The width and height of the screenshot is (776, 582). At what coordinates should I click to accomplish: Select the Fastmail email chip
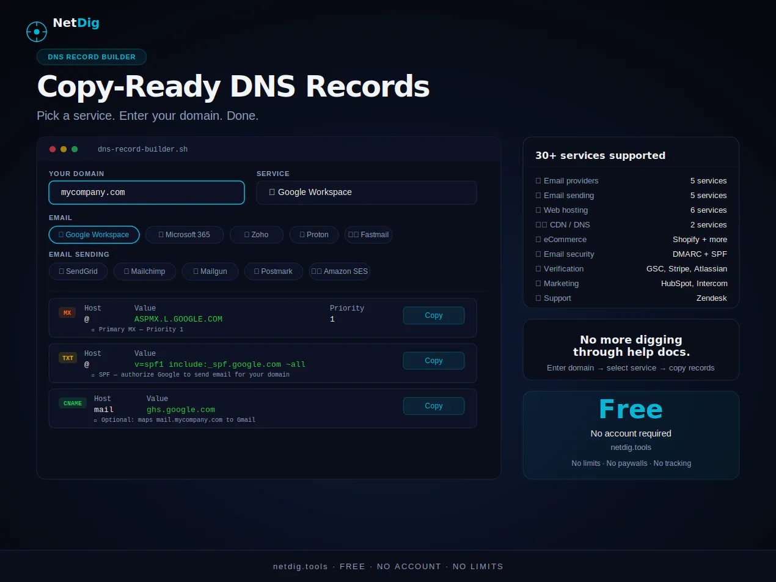(x=368, y=235)
